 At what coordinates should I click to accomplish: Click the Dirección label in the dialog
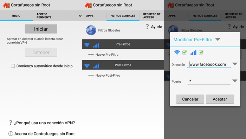tap(178, 65)
